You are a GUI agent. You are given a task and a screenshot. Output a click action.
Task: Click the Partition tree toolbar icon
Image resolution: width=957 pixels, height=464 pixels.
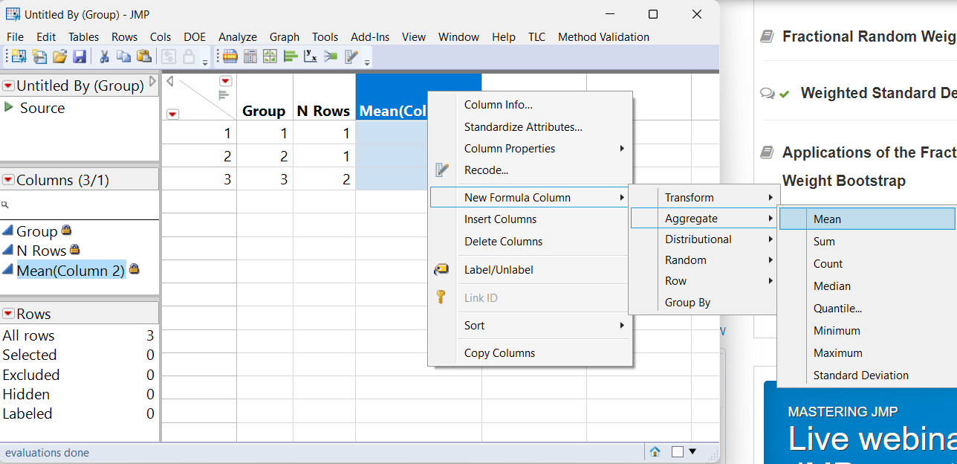pos(331,57)
